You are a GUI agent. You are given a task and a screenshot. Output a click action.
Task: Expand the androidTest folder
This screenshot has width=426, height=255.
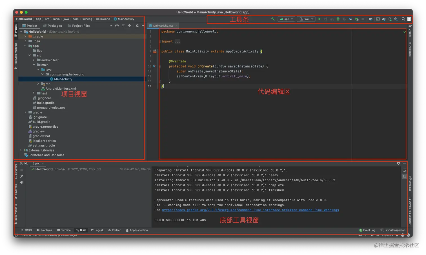point(34,60)
